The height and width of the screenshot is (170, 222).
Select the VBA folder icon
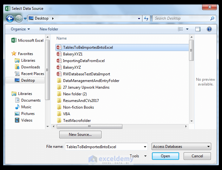pos(59,114)
